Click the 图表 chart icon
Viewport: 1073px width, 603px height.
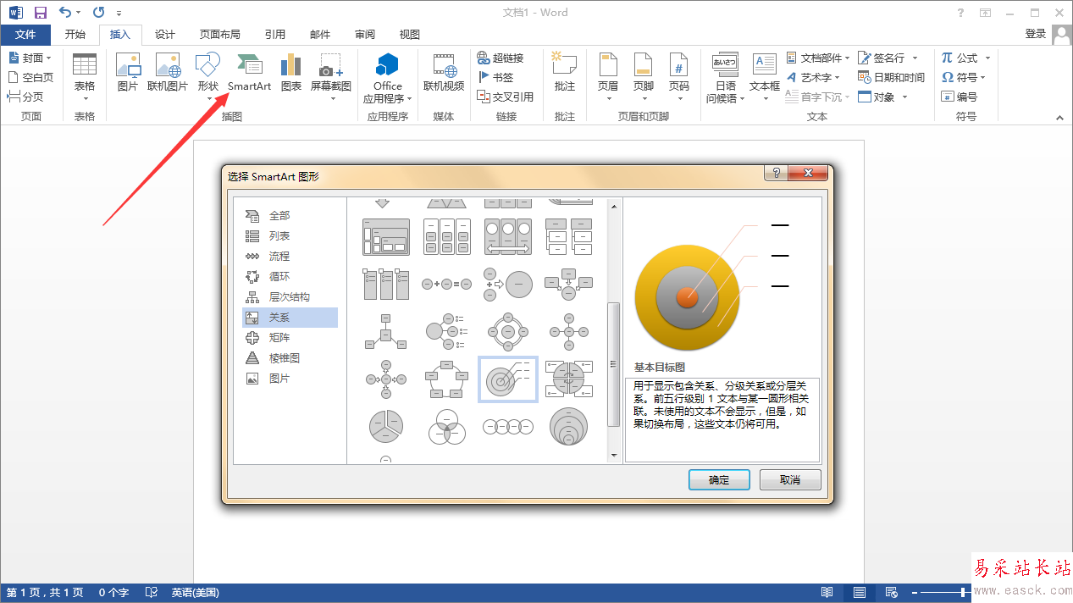click(291, 73)
